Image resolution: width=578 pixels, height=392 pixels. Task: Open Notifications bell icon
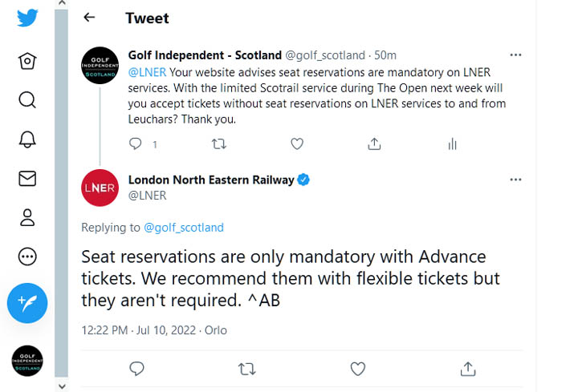click(27, 139)
